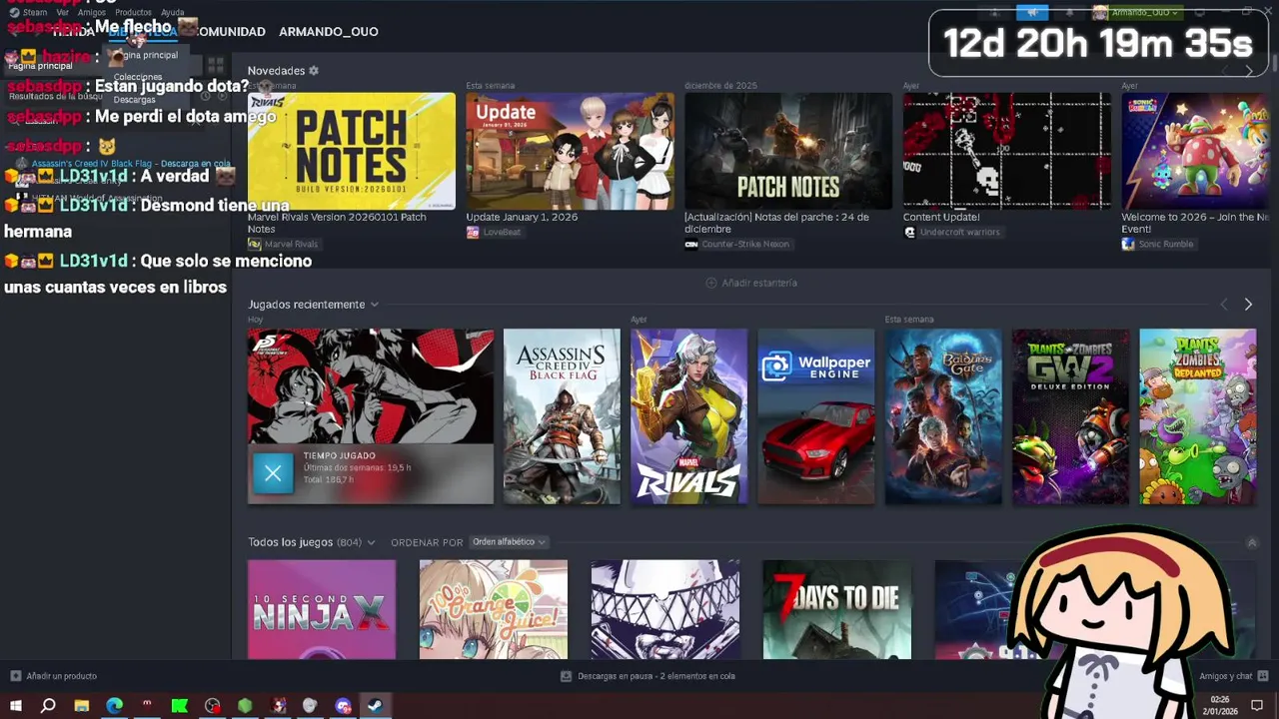Open the friend activity icon in the Steam header
Image resolution: width=1279 pixels, height=719 pixels.
994,12
